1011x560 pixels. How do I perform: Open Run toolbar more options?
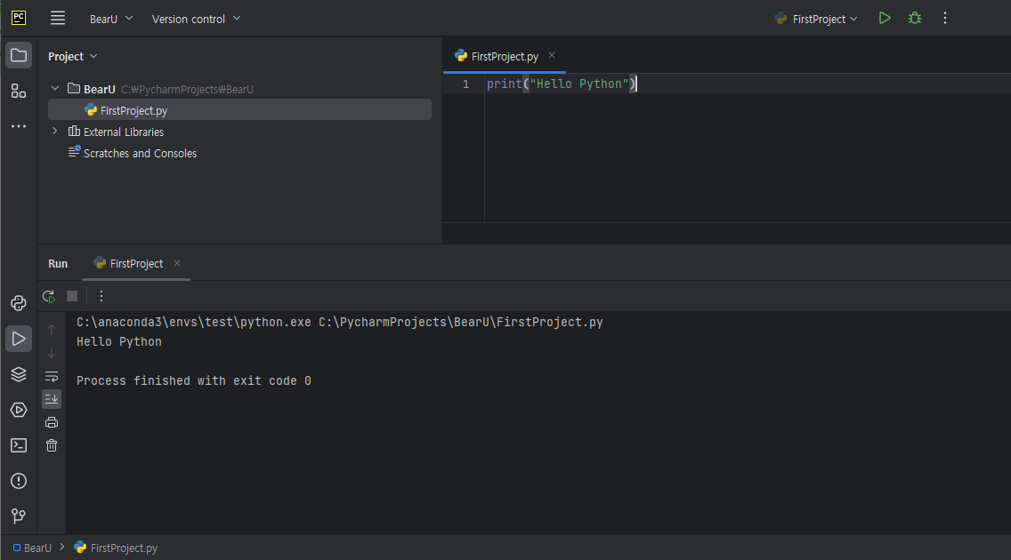pos(101,296)
